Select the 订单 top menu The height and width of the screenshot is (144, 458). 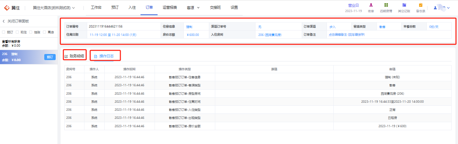pos(149,7)
